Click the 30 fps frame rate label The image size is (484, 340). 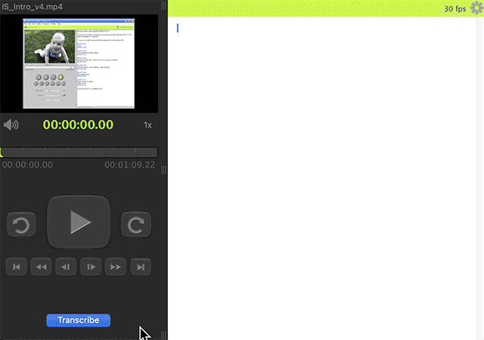click(x=455, y=9)
